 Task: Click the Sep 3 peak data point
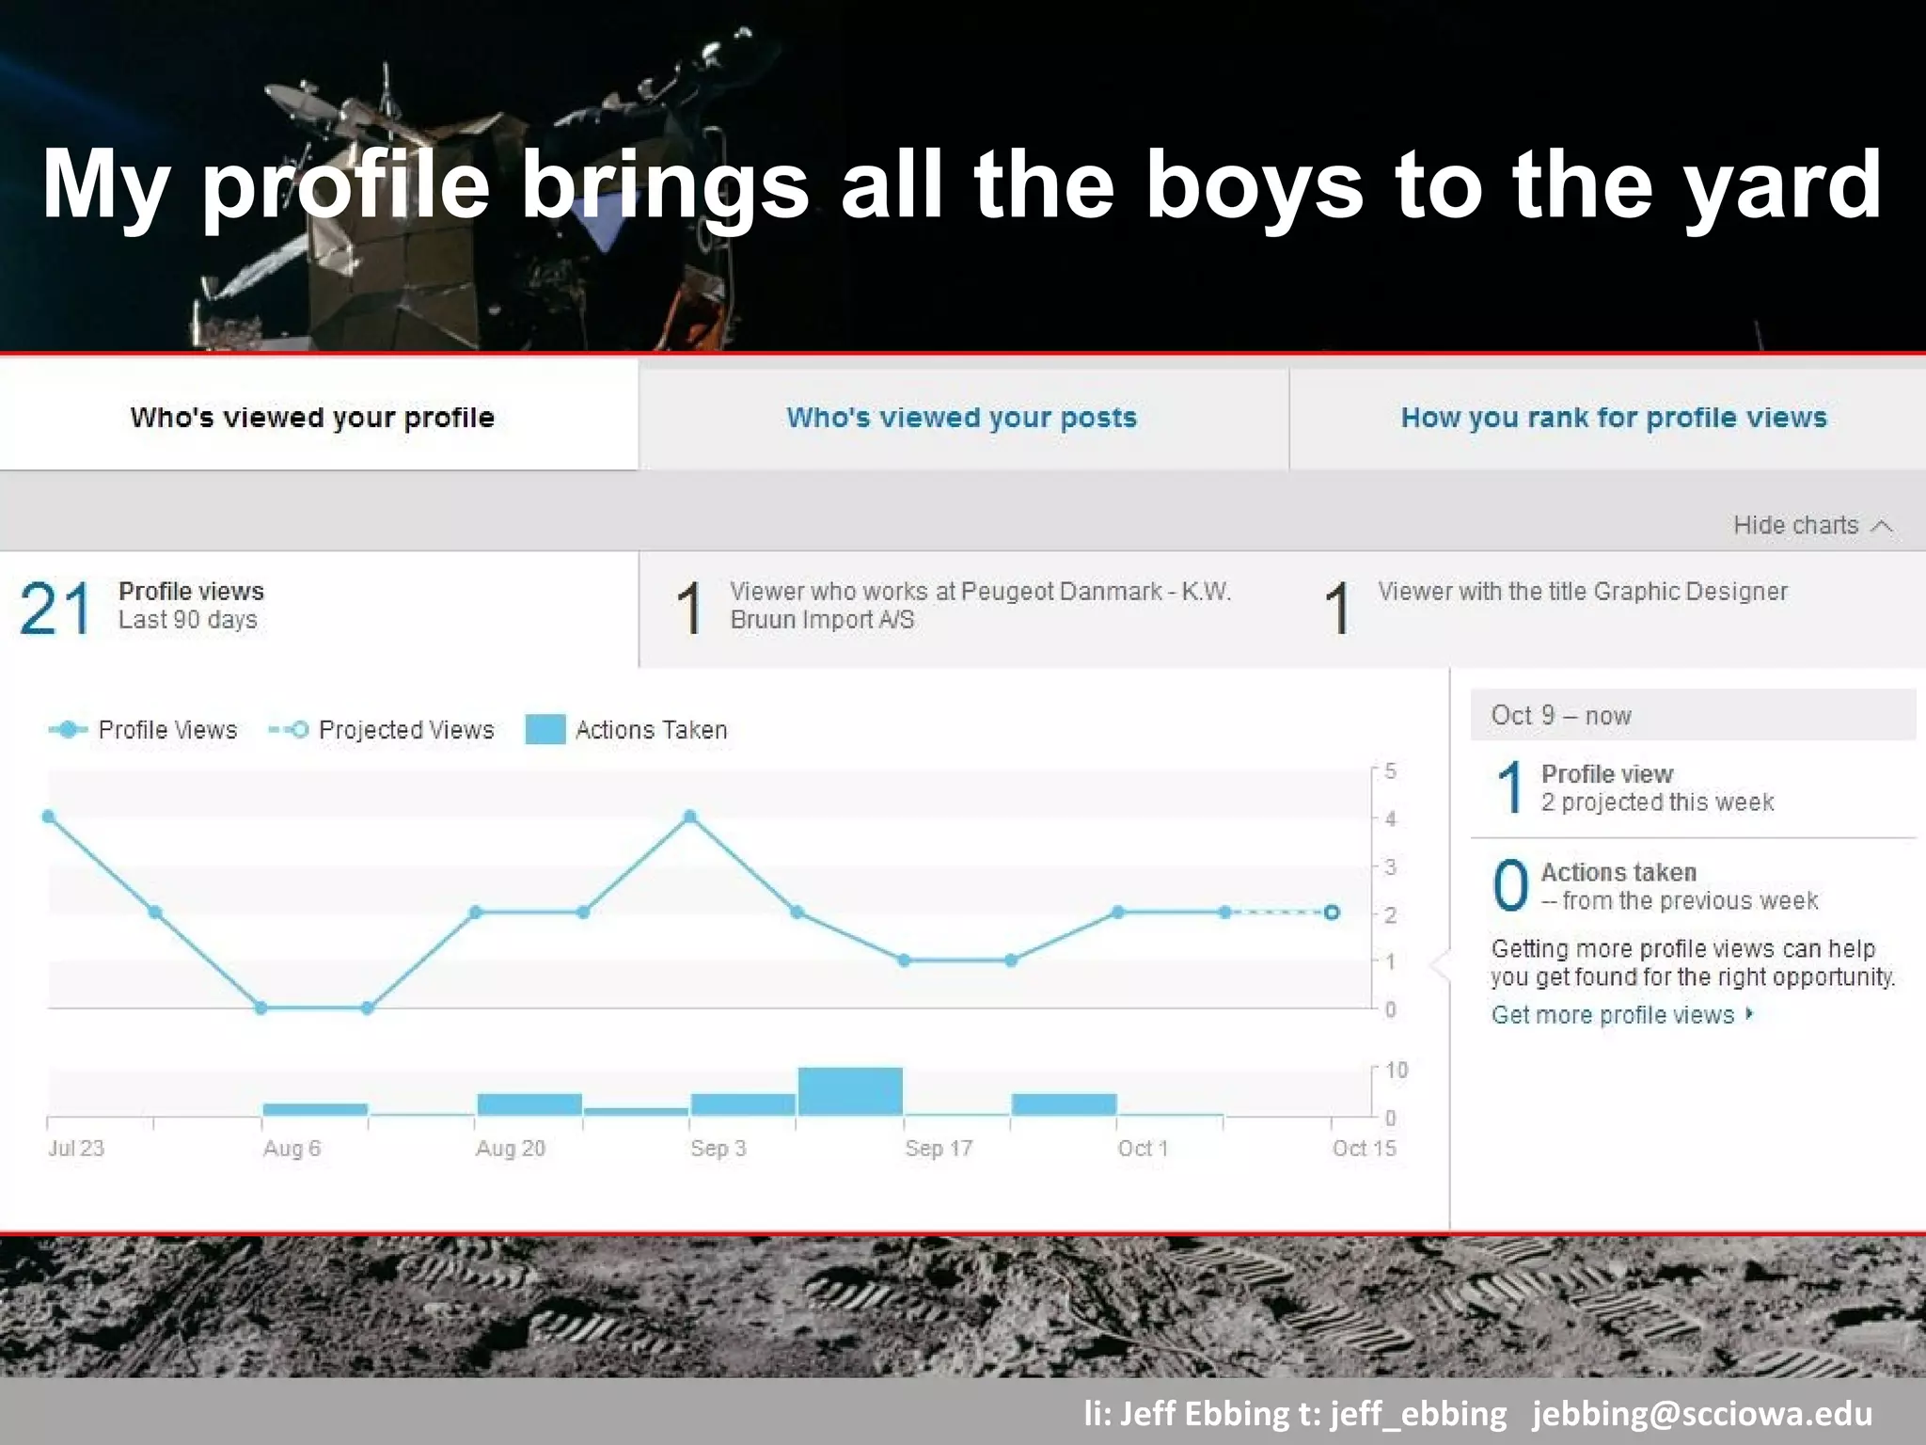click(x=690, y=817)
